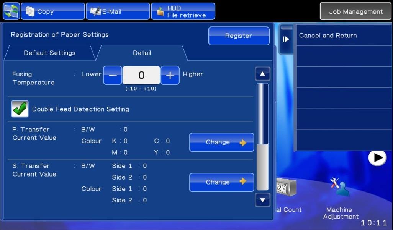This screenshot has width=393, height=230.
Task: Click the 10:11 clock display
Action: pyautogui.click(x=374, y=223)
